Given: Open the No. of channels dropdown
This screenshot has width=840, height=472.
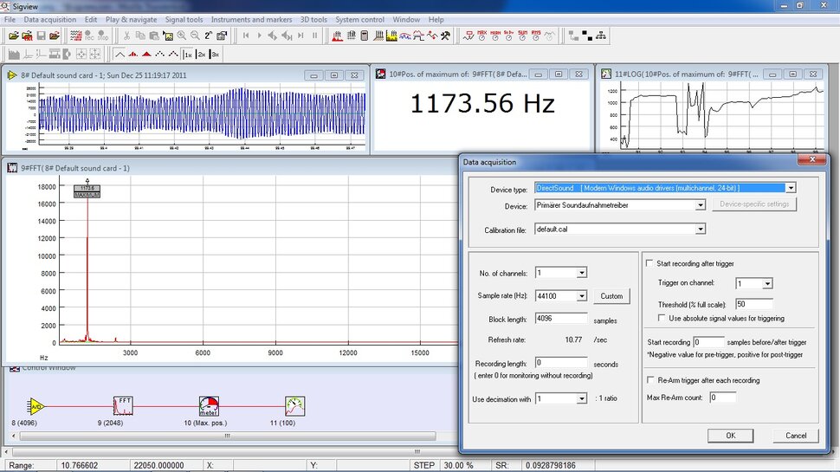Looking at the screenshot, I should pyautogui.click(x=582, y=273).
